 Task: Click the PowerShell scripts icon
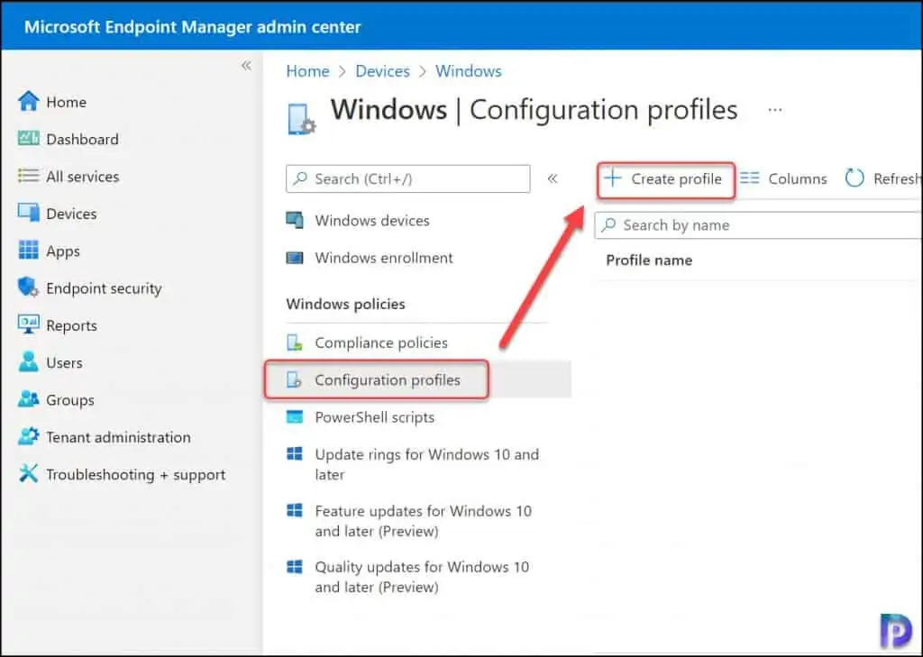pyautogui.click(x=295, y=416)
